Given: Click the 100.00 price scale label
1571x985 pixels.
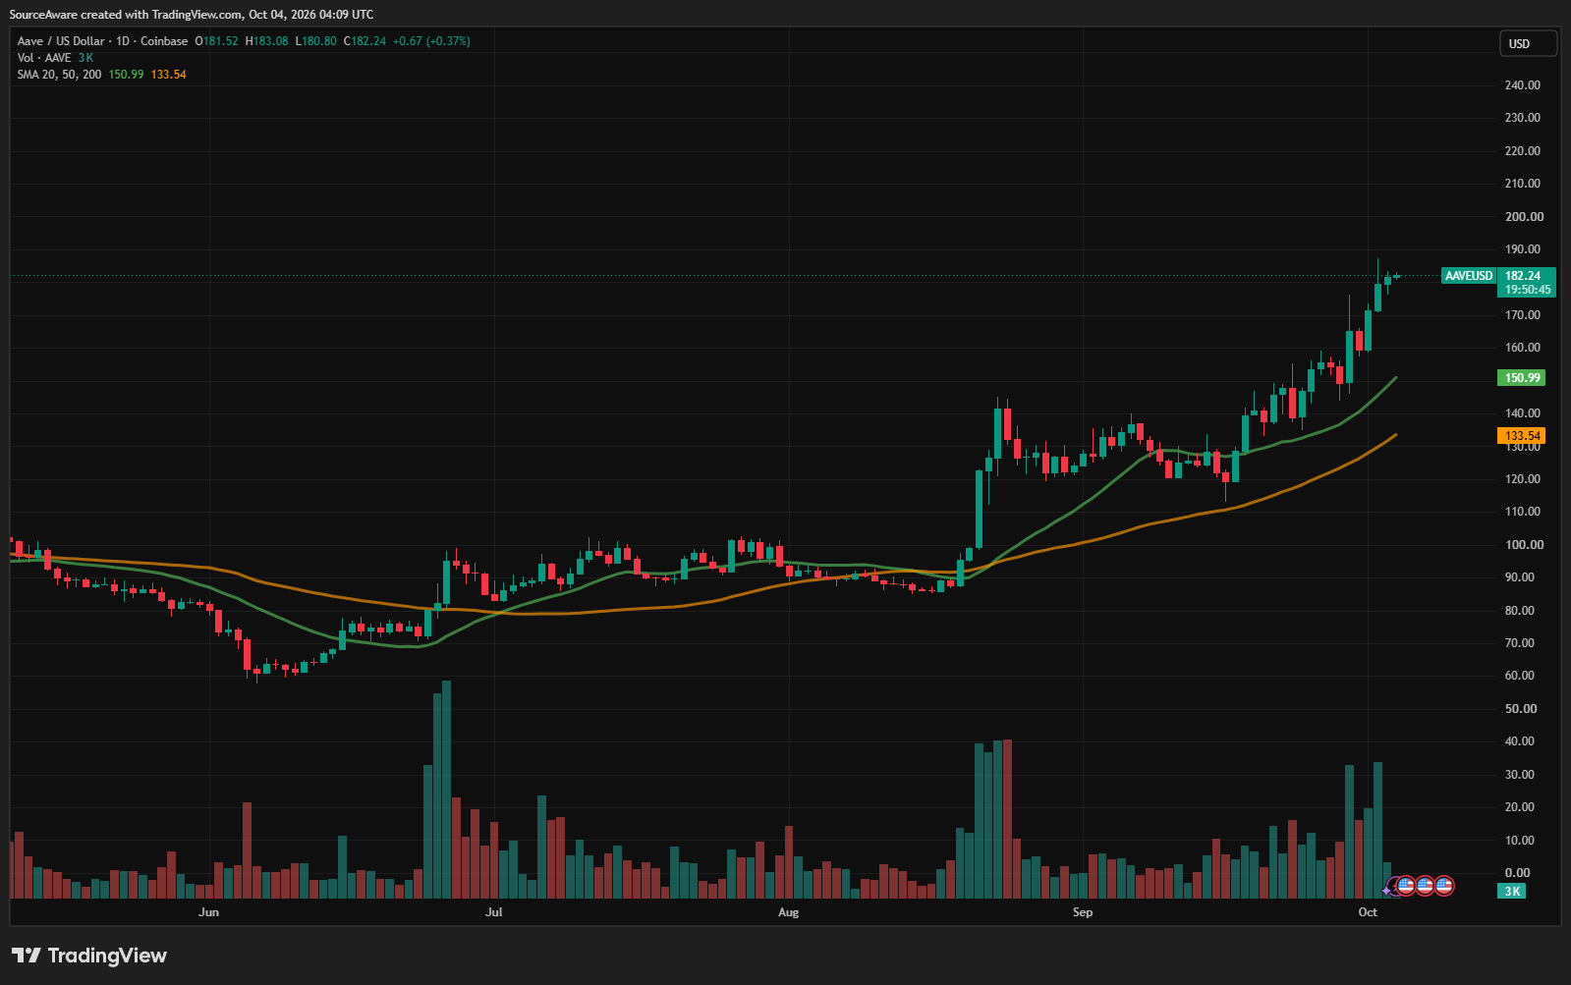Looking at the screenshot, I should click(x=1523, y=545).
